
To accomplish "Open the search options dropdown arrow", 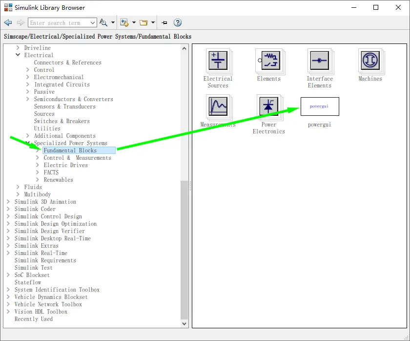I will (x=113, y=22).
